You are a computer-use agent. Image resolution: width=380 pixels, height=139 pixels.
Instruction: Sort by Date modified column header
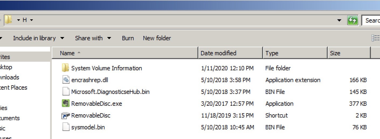(x=218, y=53)
